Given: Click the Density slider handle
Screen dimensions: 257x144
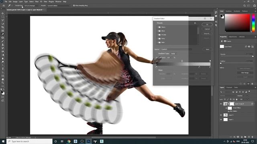Looking at the screenshot, I should coord(253,56).
